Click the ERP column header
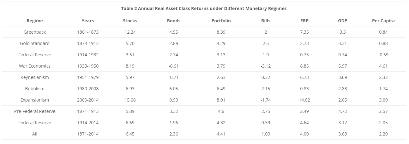The image size is (409, 144). coord(304,21)
